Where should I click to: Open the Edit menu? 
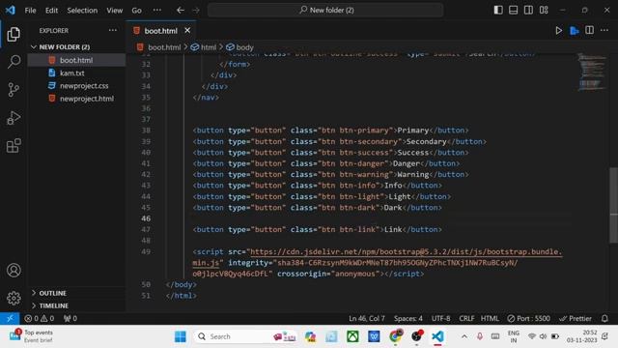pos(51,11)
